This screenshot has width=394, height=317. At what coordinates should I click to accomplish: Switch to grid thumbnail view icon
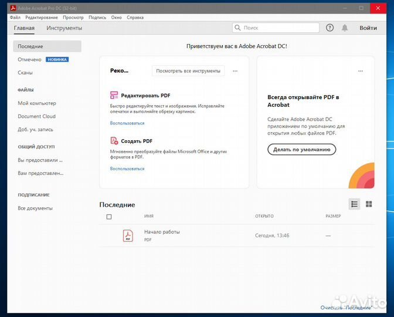(369, 204)
